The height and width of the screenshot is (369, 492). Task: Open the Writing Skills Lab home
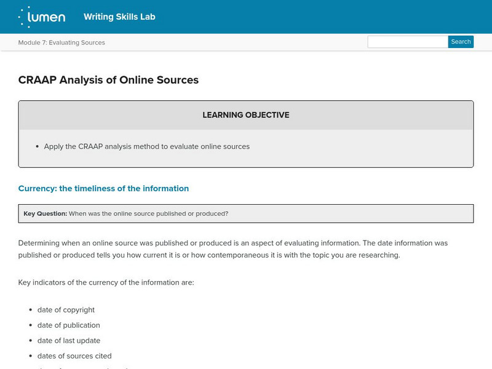pyautogui.click(x=119, y=17)
